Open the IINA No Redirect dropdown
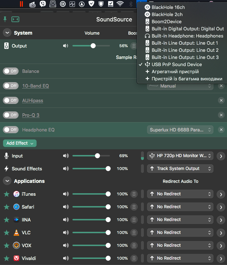This screenshot has height=265, width=227. pos(180,220)
